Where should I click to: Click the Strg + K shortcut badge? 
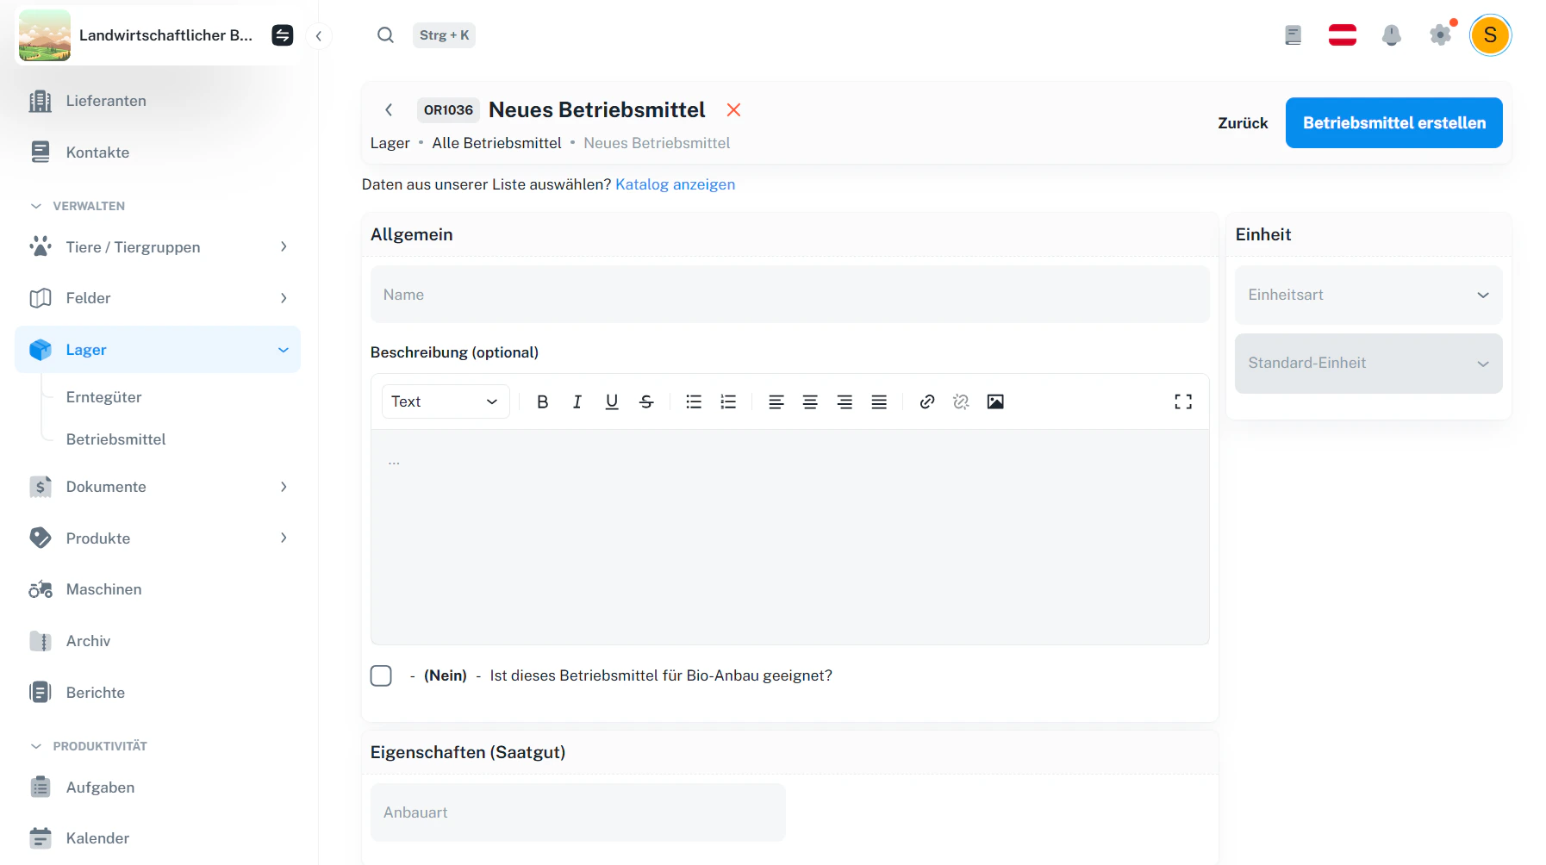tap(444, 35)
